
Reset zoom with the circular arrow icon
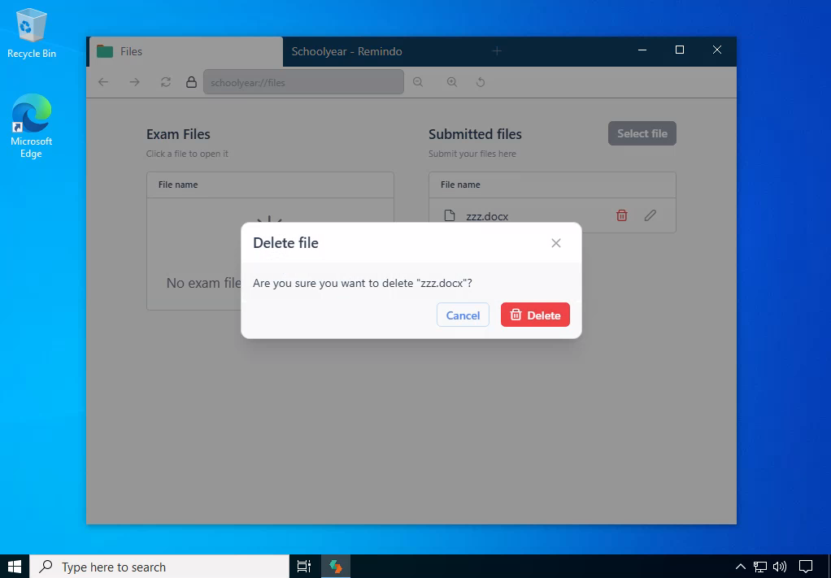click(481, 82)
